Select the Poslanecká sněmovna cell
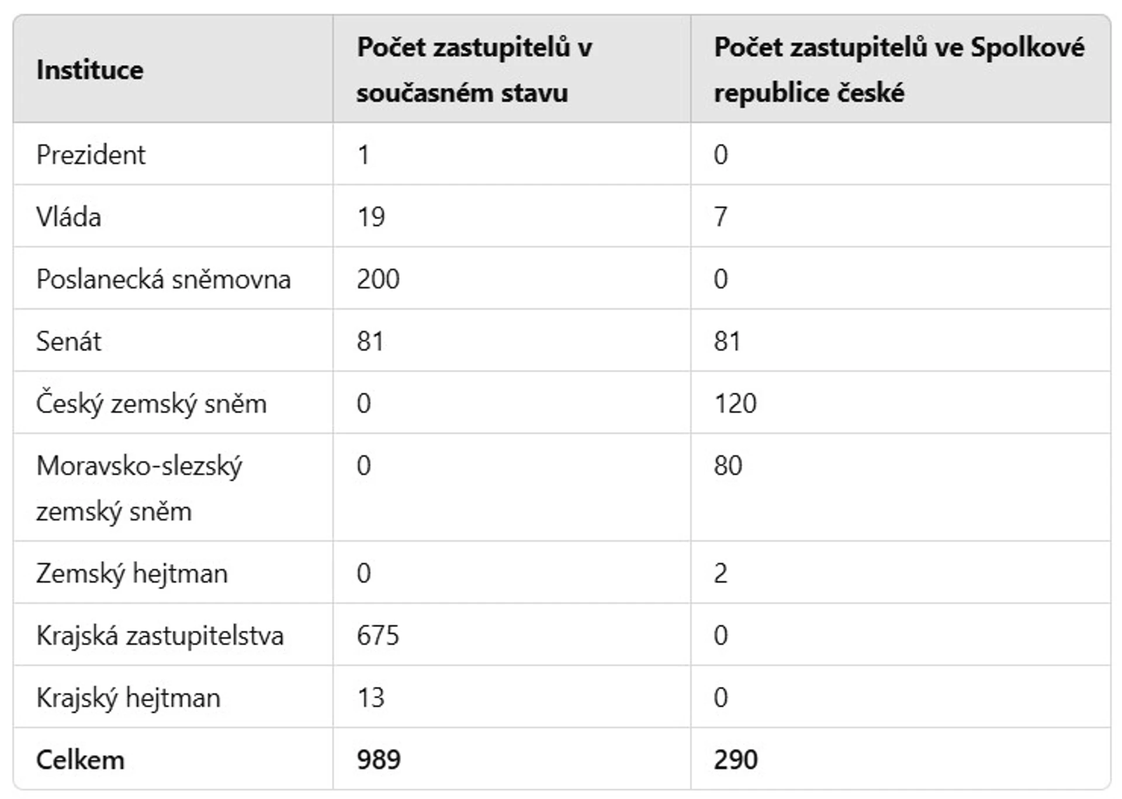Screen dimensions: 1122x799 (164, 279)
